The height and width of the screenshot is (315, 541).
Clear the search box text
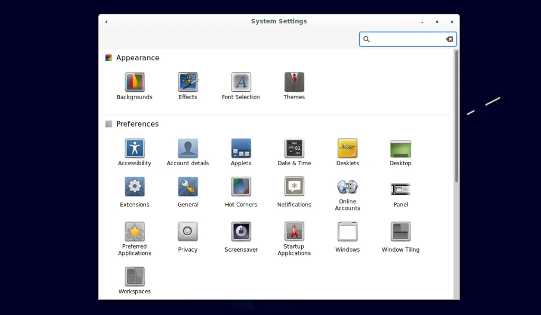[x=449, y=39]
